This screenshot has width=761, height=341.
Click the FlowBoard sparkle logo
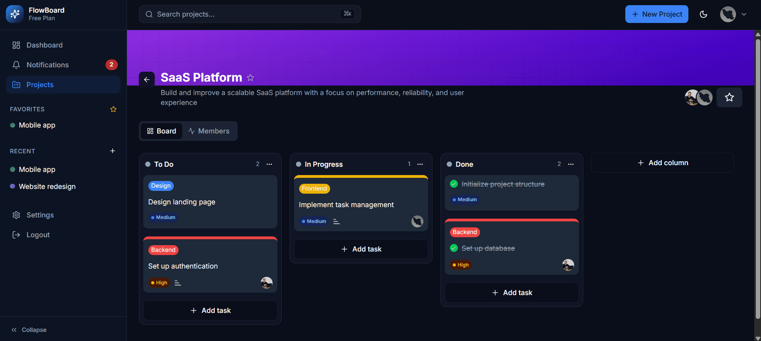(x=15, y=14)
